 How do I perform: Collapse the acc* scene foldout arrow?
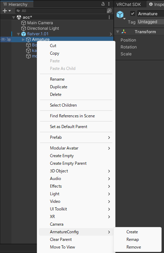click(x=14, y=17)
